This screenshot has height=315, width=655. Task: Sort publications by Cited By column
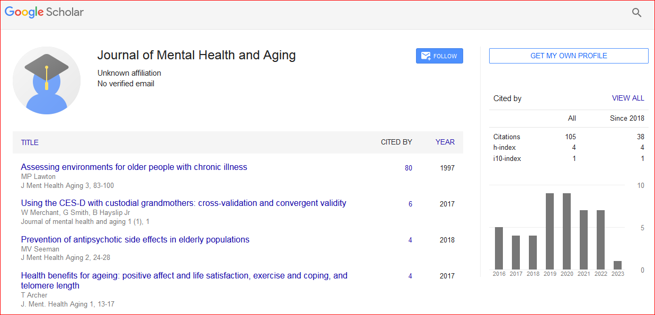point(396,142)
